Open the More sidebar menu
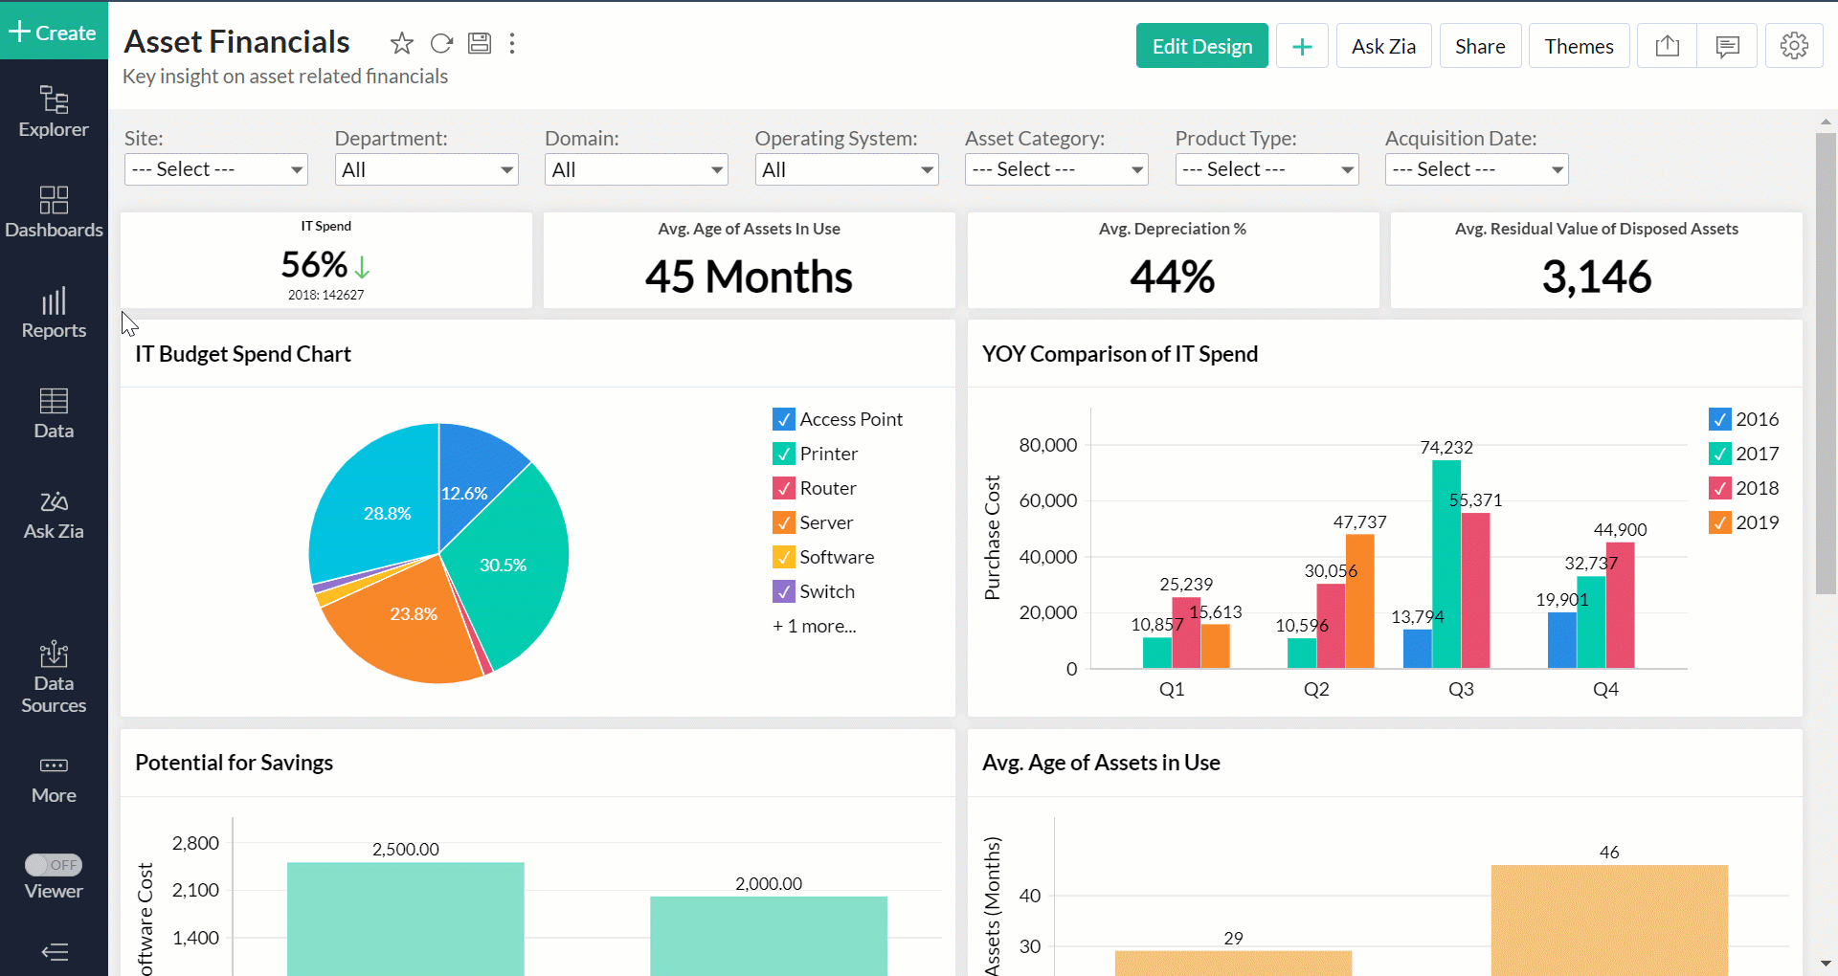Viewport: 1838px width, 976px height. coord(54,781)
